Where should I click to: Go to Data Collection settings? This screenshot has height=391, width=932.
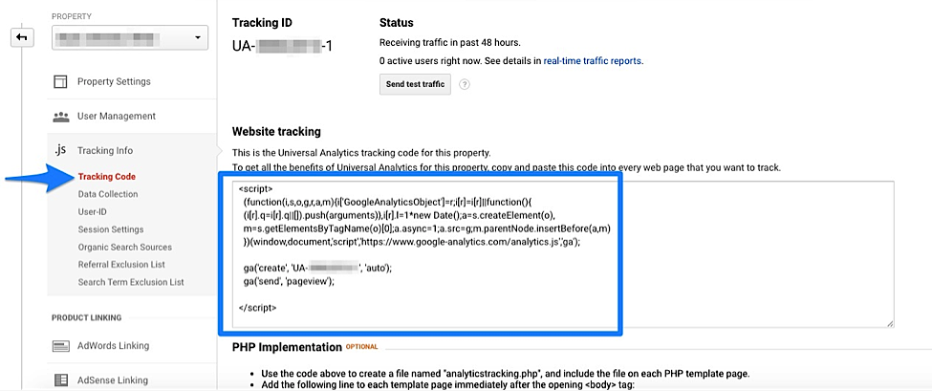point(108,194)
